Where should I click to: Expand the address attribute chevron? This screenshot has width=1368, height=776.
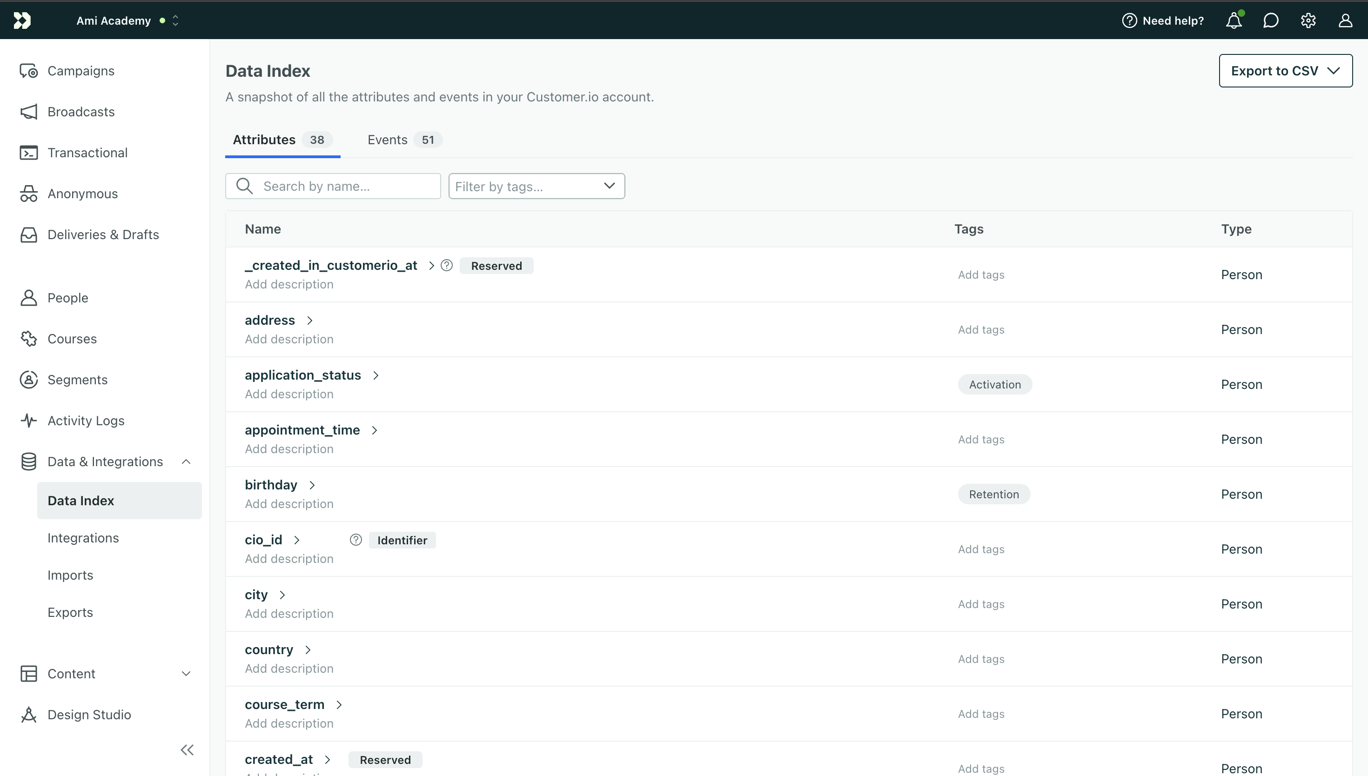[x=309, y=321]
